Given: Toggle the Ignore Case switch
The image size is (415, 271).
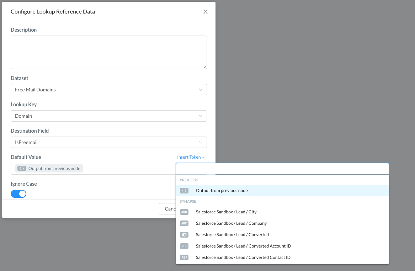Looking at the screenshot, I should (18, 194).
